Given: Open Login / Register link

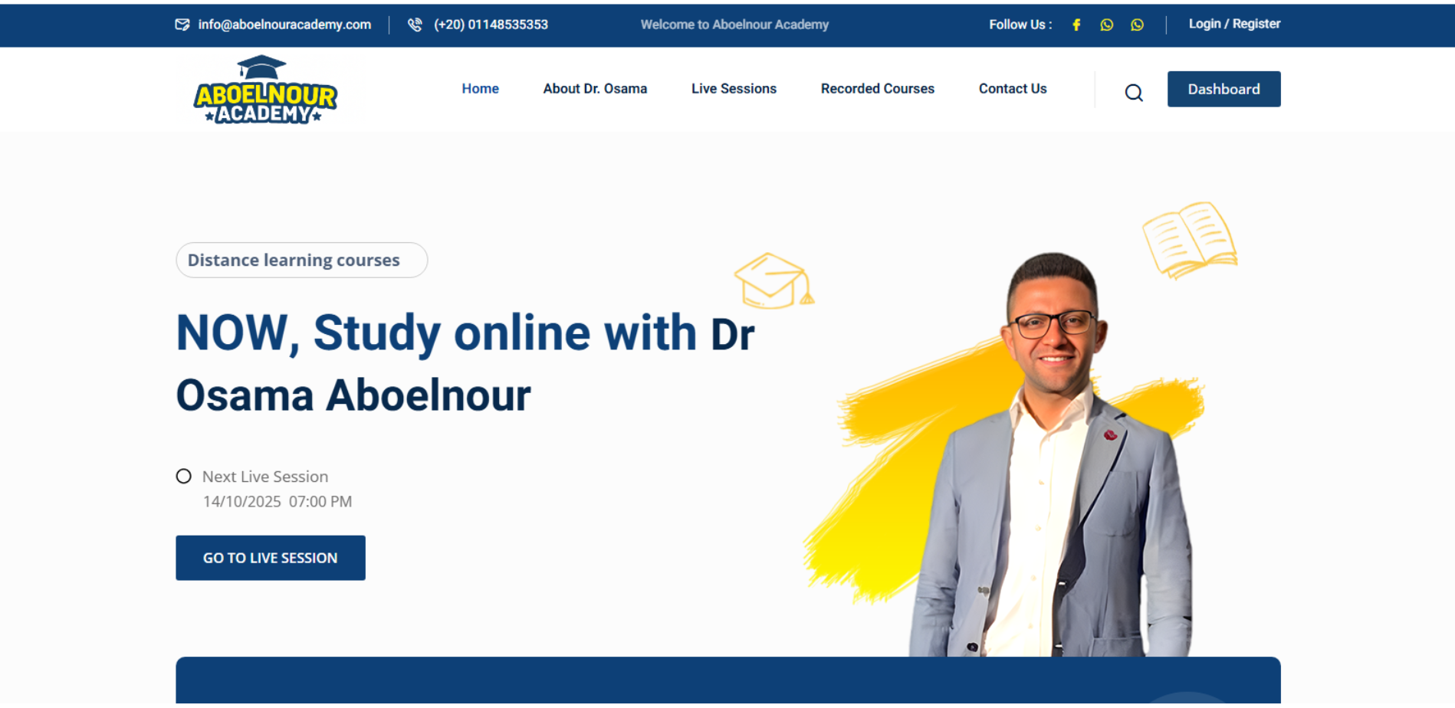Looking at the screenshot, I should pyautogui.click(x=1234, y=24).
